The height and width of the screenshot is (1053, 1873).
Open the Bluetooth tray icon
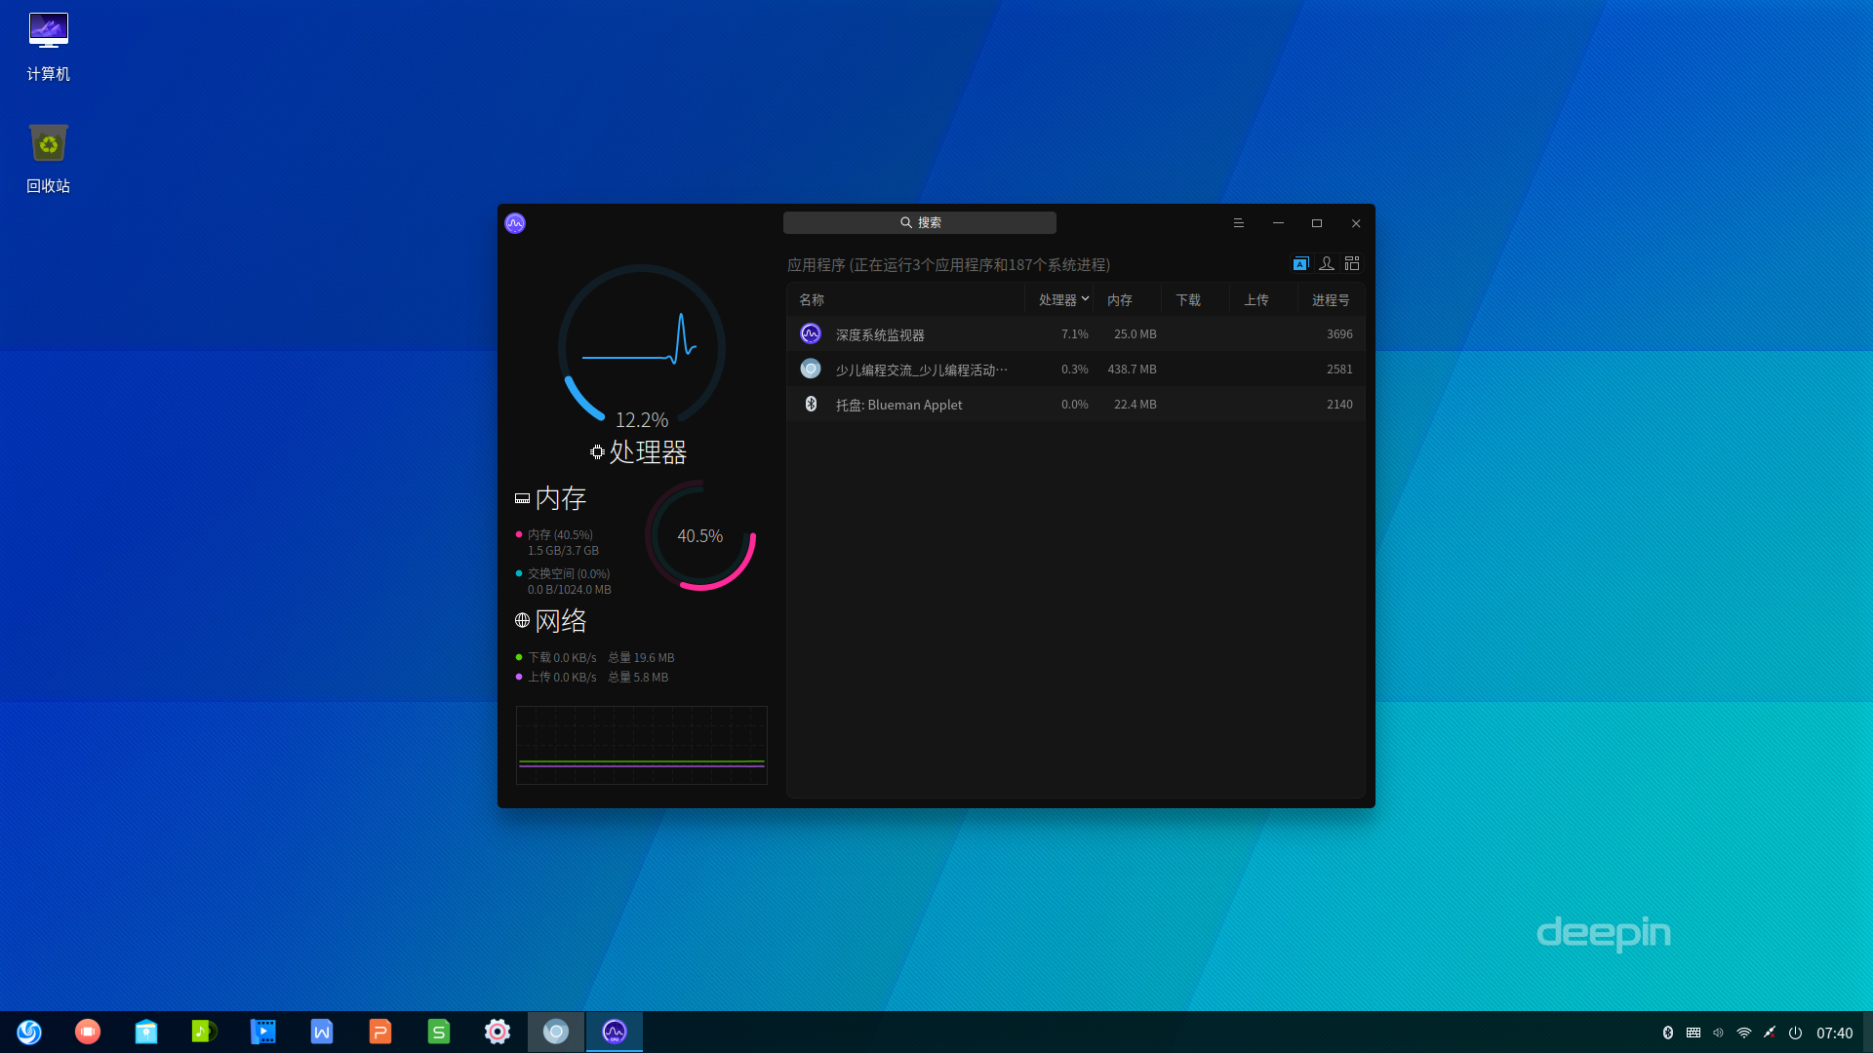(1668, 1033)
